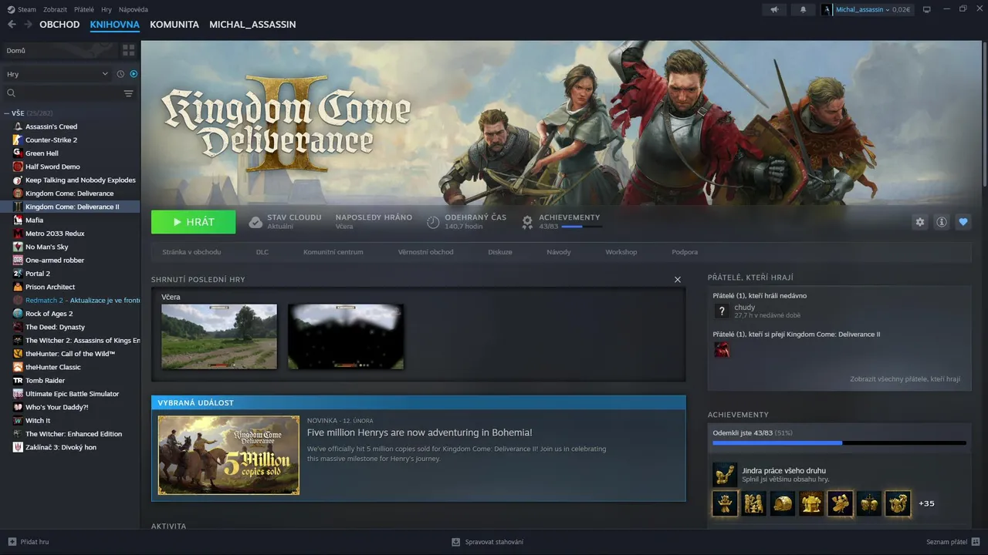
Task: Open advanced filter options icon
Action: click(128, 93)
